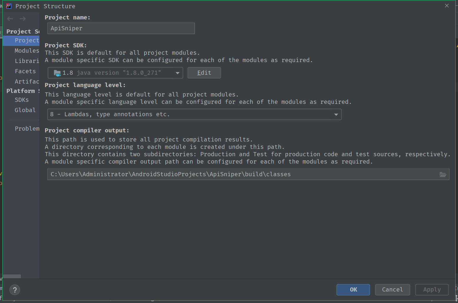
Task: Click the Project Structure icon in title bar
Action: coord(9,6)
